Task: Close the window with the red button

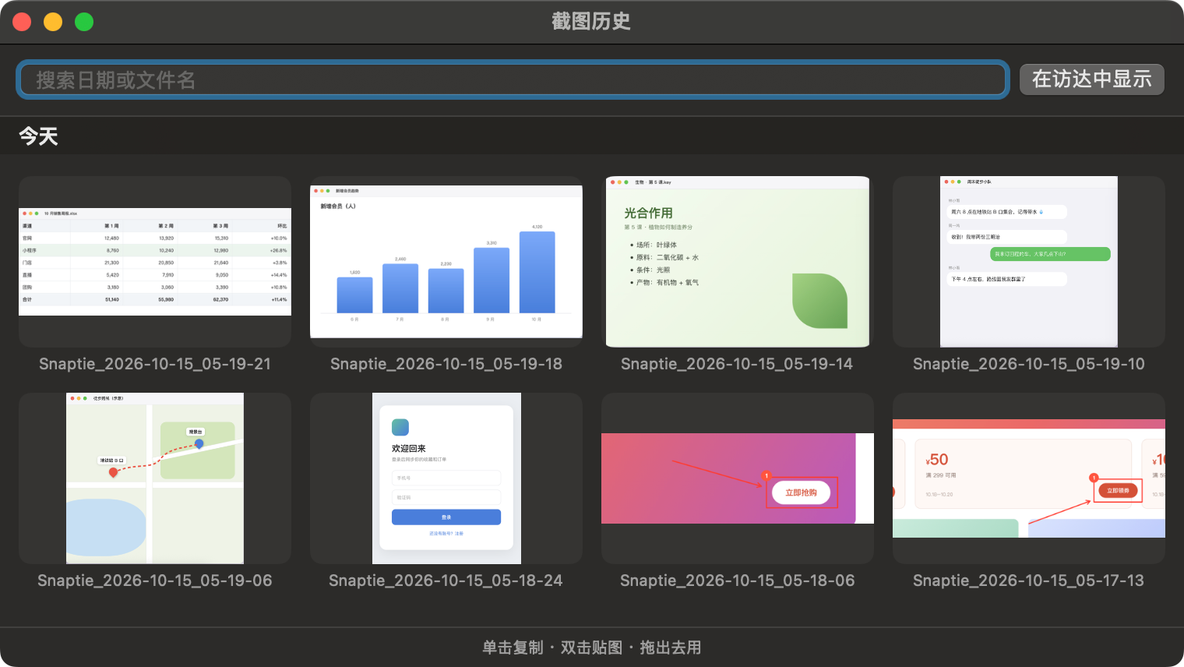Action: (x=22, y=22)
